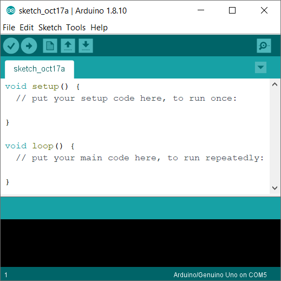Open the Tools menu
Image resolution: width=281 pixels, height=281 pixels.
pos(76,28)
